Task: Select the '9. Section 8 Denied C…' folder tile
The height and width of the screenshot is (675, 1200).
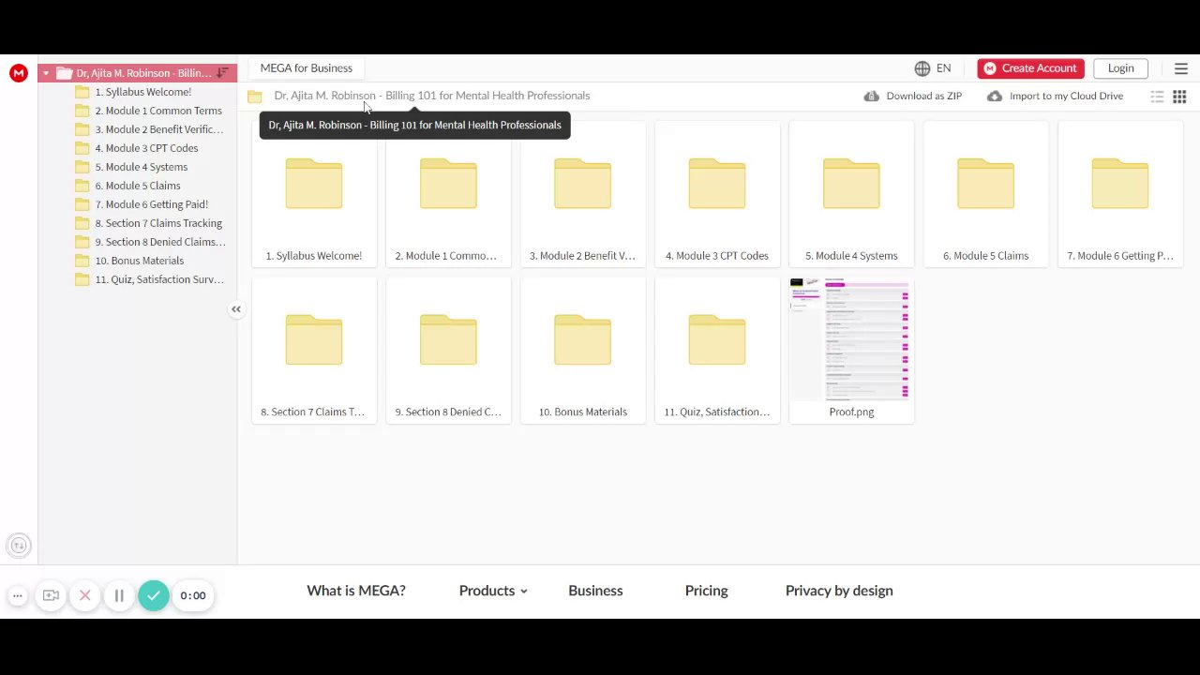Action: point(448,350)
